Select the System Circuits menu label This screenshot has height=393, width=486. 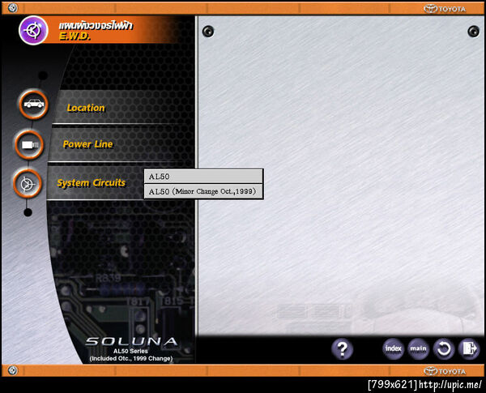tap(91, 182)
